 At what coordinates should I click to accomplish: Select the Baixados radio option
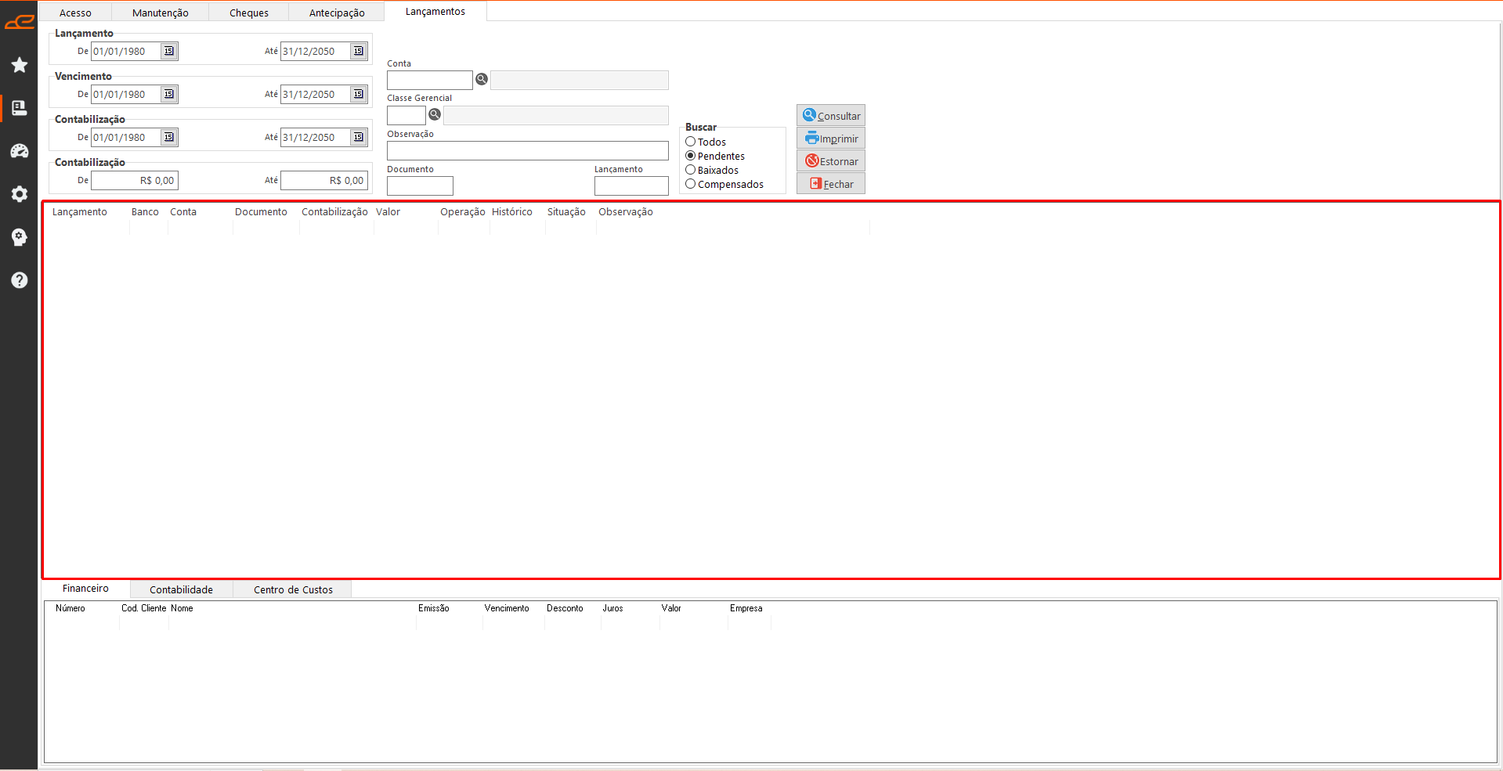click(x=691, y=170)
